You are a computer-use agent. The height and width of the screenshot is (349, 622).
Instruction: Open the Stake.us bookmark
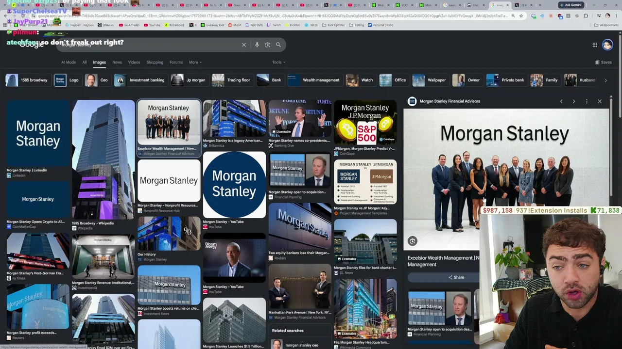105,25
